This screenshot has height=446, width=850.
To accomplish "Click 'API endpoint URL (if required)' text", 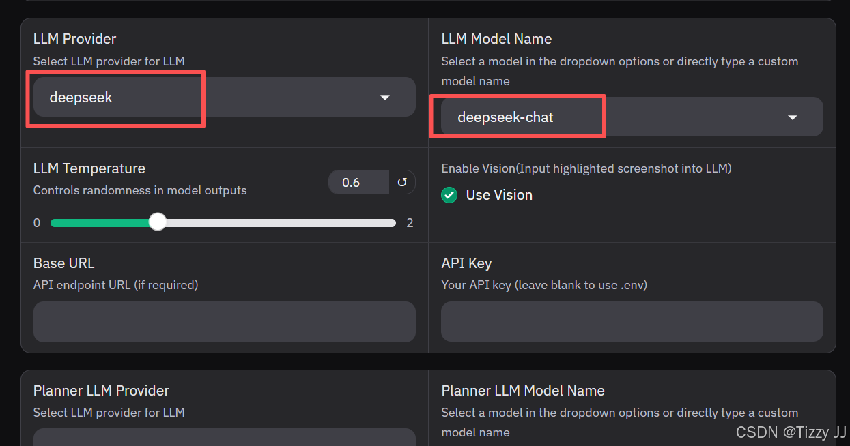I will [116, 285].
